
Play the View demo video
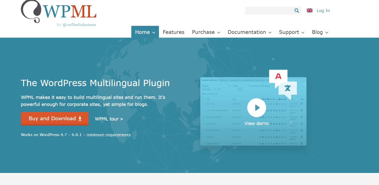tap(257, 107)
